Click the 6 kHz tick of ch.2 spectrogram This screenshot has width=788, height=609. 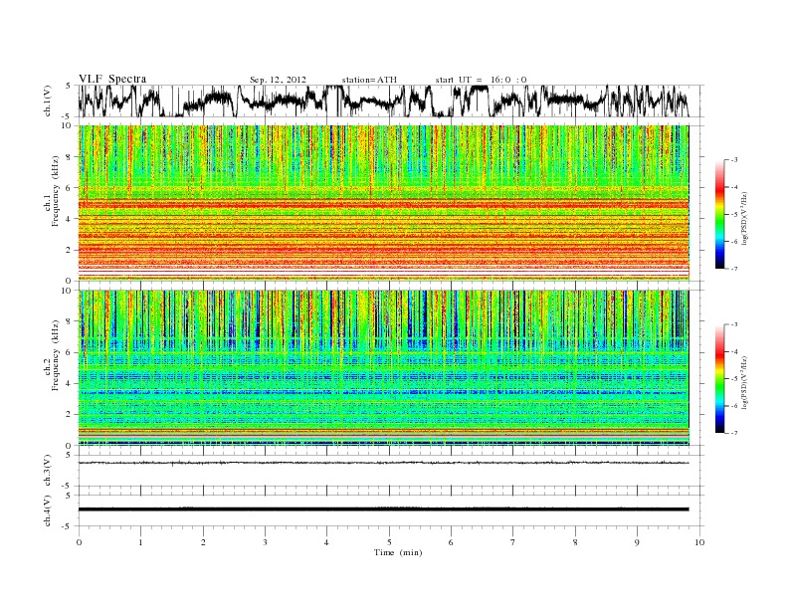69,352
